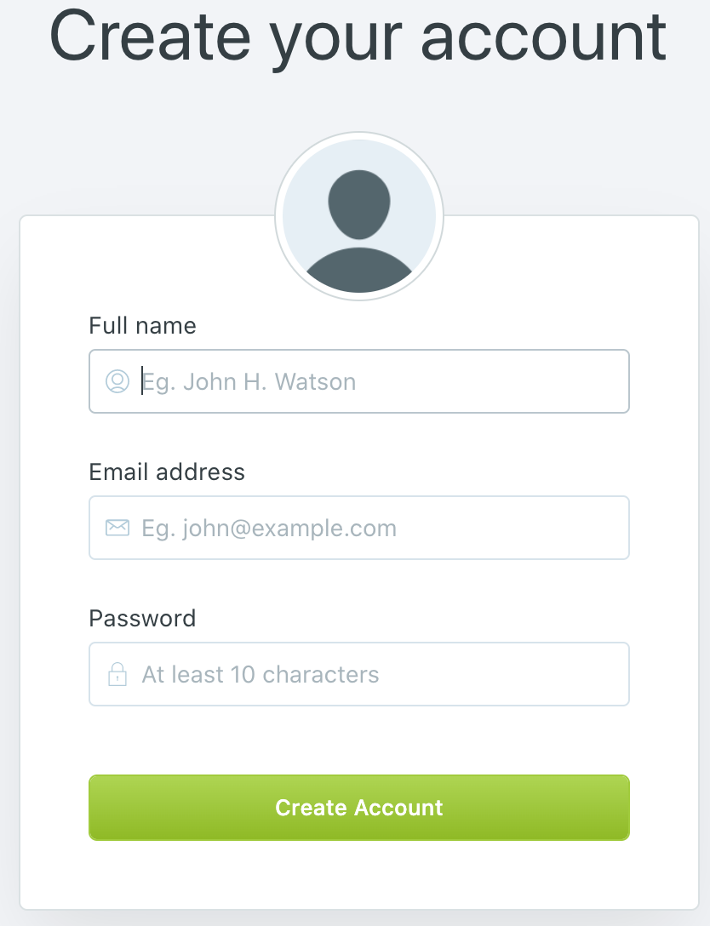Click the user icon in Full name field
The image size is (710, 926).
[x=117, y=381]
